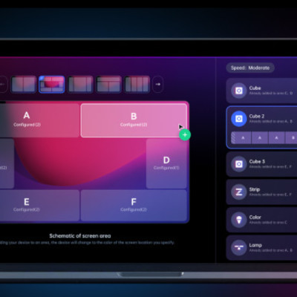
Task: Click the first A segment of Cube 2
Action: (x=243, y=138)
